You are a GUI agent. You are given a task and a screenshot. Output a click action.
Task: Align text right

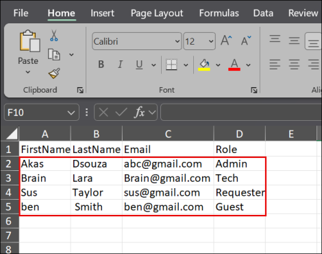(313, 65)
